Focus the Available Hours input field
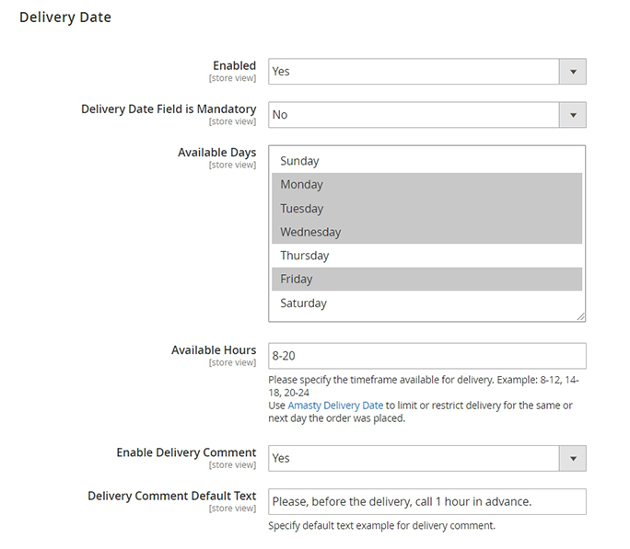This screenshot has width=630, height=549. [x=426, y=356]
